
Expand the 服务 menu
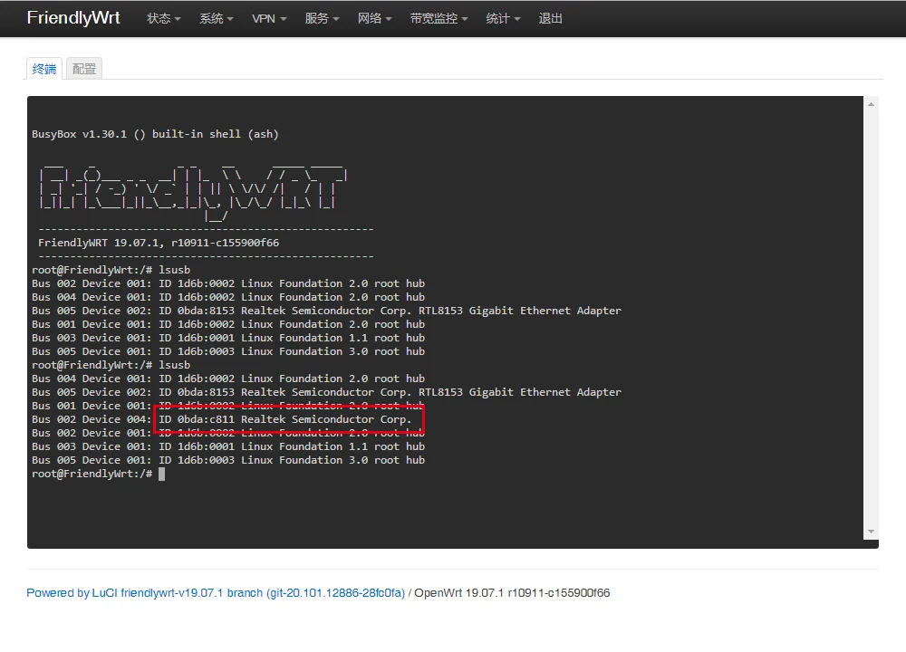(x=322, y=18)
